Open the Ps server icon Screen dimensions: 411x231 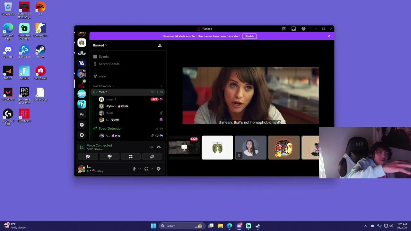tap(82, 114)
